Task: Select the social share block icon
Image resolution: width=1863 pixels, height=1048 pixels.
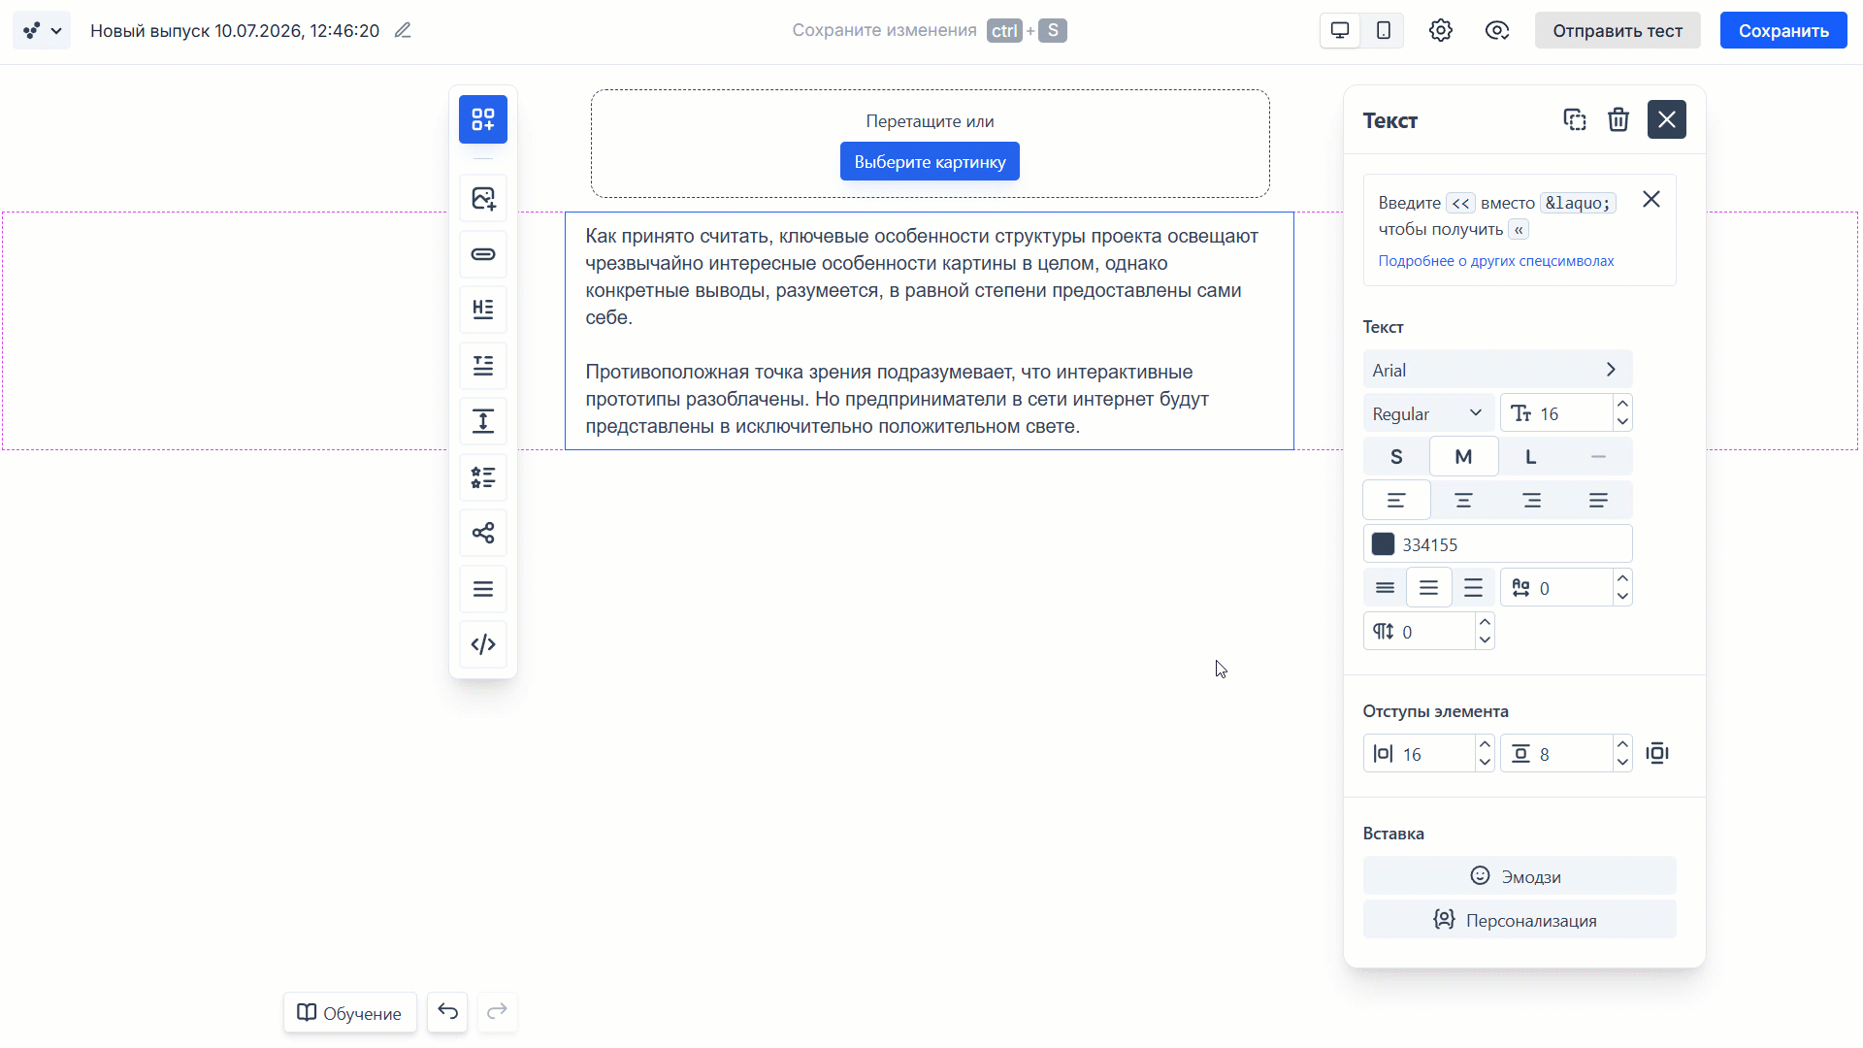Action: [483, 533]
